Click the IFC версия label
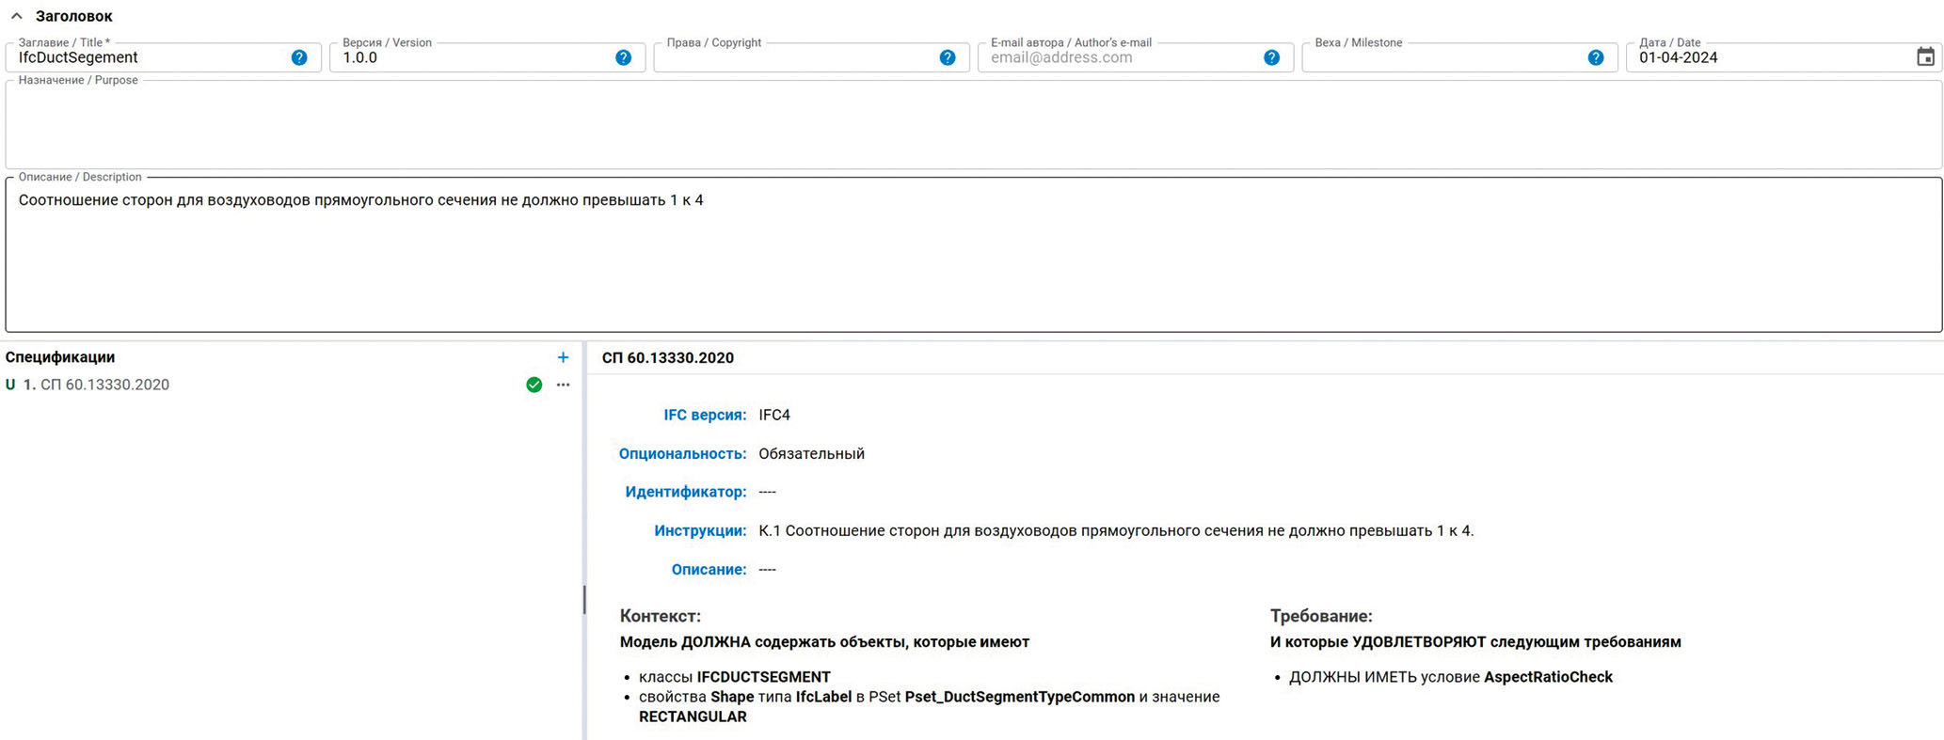This screenshot has height=740, width=1944. tap(705, 415)
